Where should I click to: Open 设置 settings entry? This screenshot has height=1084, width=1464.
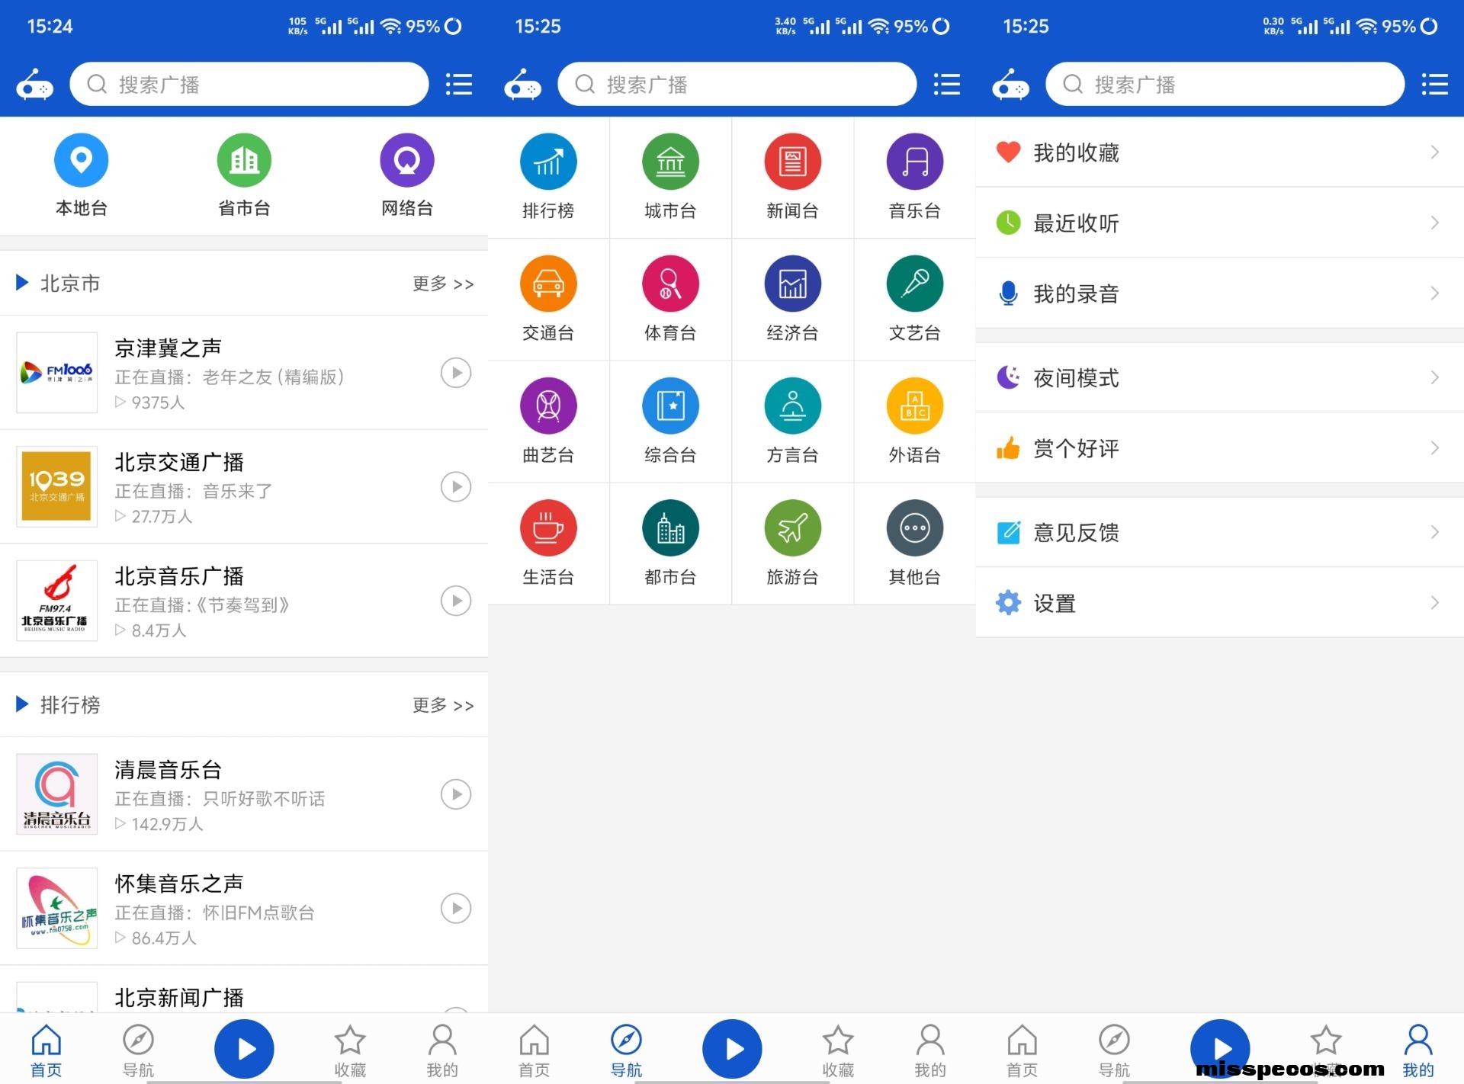[1219, 602]
